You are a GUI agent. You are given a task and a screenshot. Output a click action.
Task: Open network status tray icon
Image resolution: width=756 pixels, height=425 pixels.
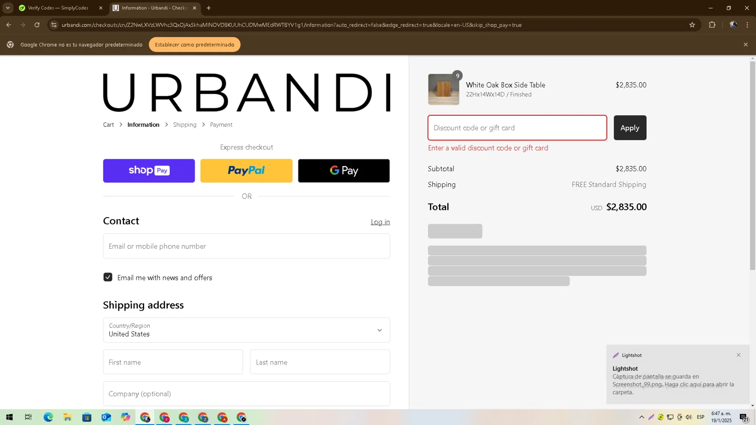[670, 417]
